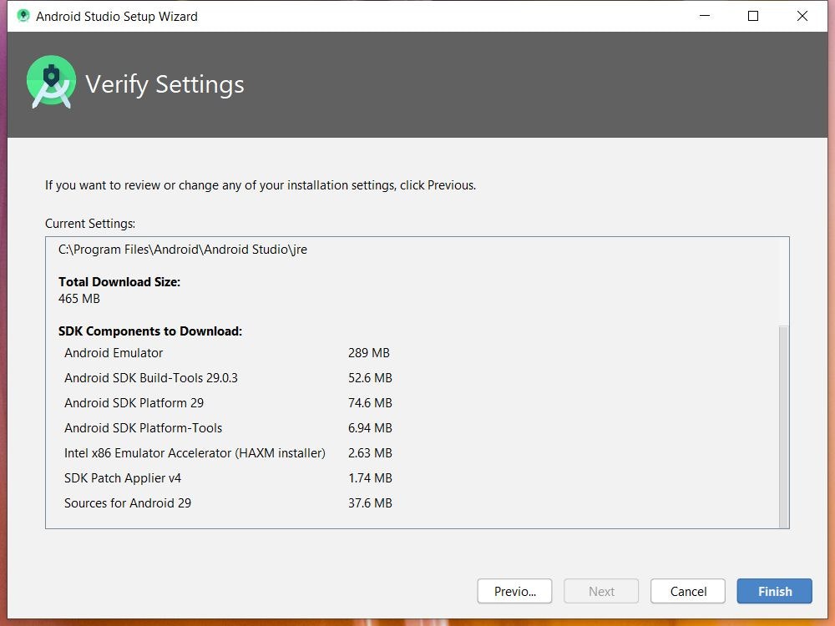
Task: Click the 37.6 MB size value
Action: point(370,503)
